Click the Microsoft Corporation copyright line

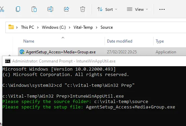pos(65,74)
